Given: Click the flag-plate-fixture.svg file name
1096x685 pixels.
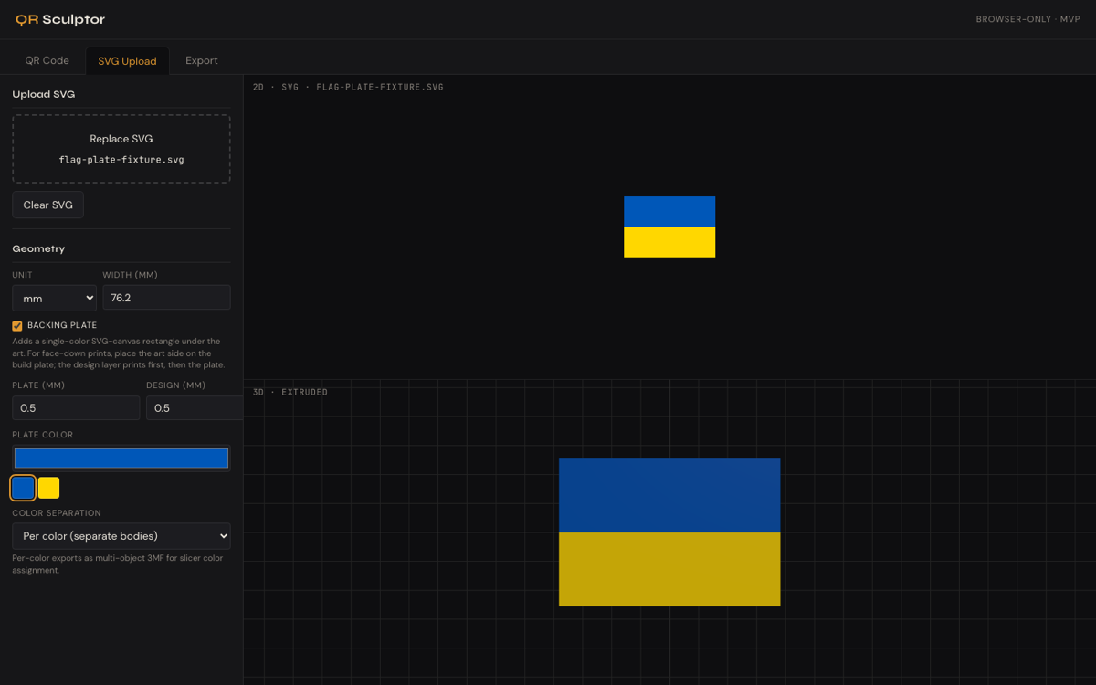Looking at the screenshot, I should pyautogui.click(x=121, y=160).
